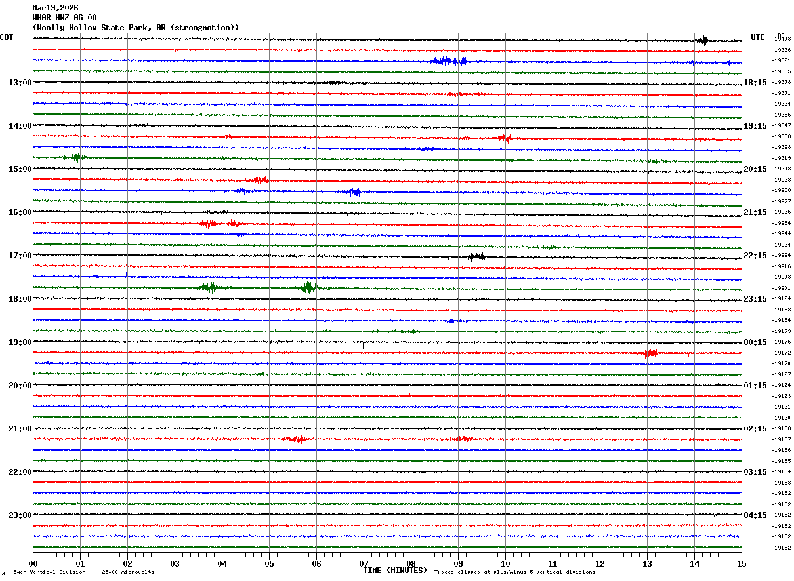
Task: Select the 22:00 CDT time label
Action: (20, 472)
